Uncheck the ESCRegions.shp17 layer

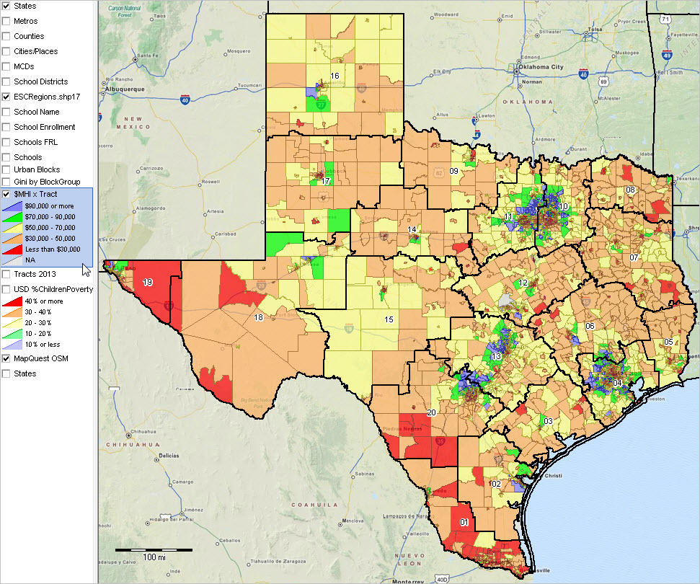(6, 97)
